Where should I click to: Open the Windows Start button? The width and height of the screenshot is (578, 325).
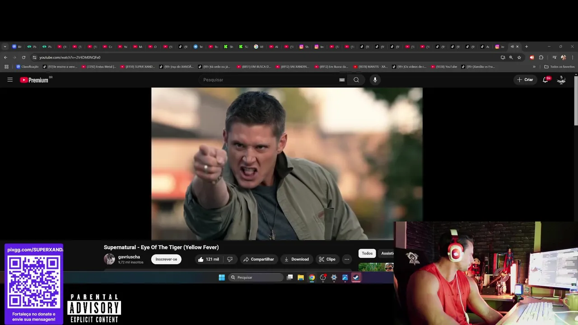222,278
